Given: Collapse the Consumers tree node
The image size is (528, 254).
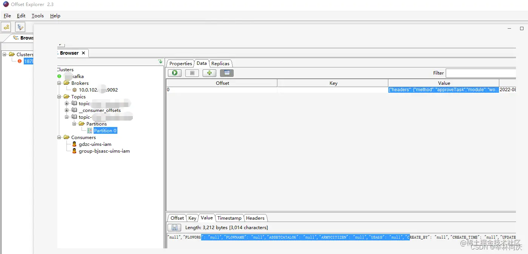Looking at the screenshot, I should [x=59, y=138].
